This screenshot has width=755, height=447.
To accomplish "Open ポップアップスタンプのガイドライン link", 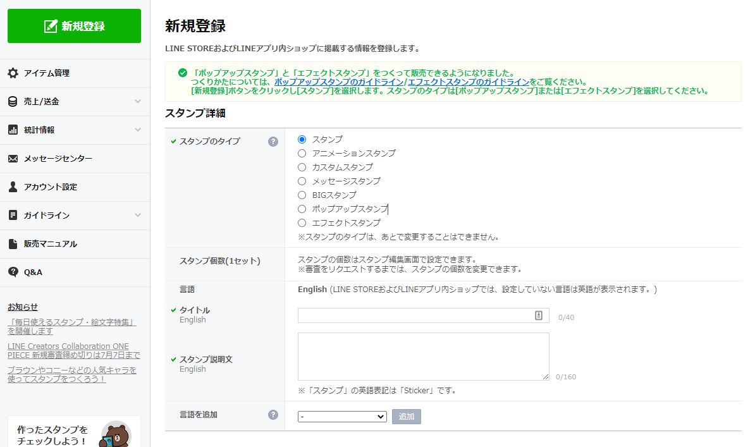I will coord(339,82).
